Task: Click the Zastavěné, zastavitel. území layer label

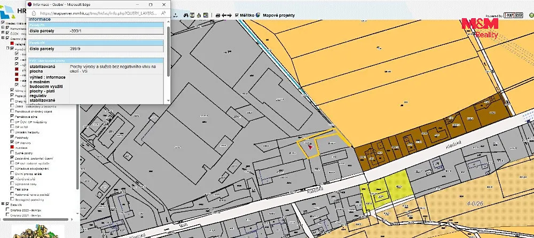Action: pos(34,158)
